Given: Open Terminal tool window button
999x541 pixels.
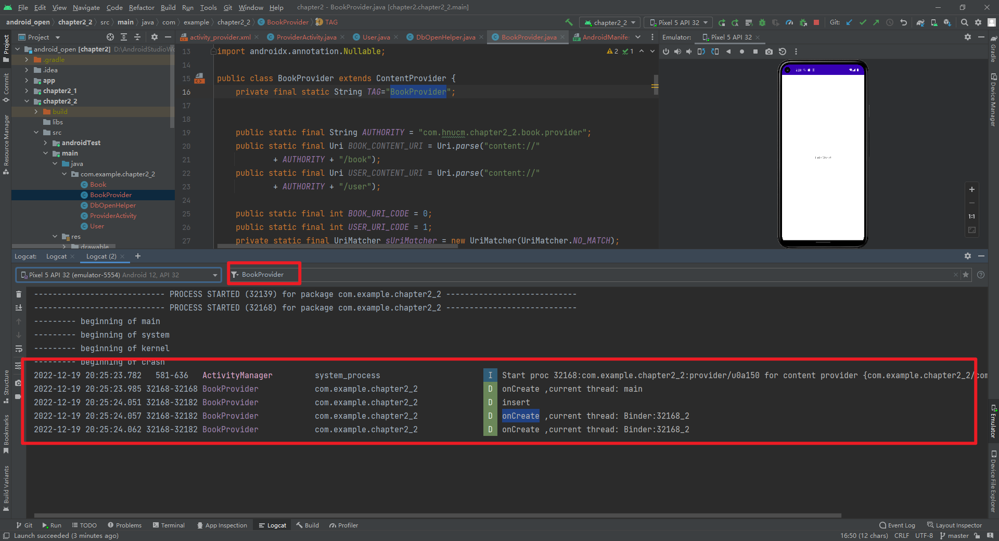Looking at the screenshot, I should (169, 525).
